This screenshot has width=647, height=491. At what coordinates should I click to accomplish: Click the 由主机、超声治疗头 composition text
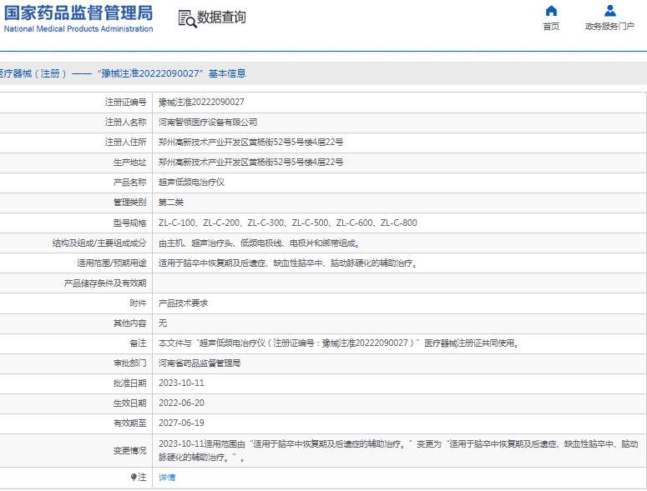[260, 243]
